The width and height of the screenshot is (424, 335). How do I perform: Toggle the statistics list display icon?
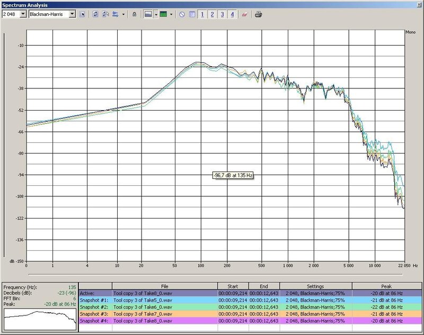pyautogui.click(x=192, y=14)
